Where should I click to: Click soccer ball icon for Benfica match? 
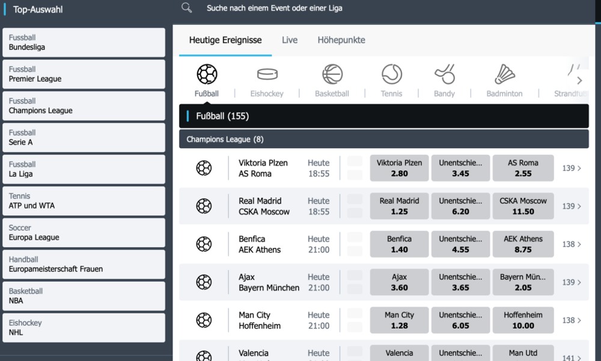point(204,244)
